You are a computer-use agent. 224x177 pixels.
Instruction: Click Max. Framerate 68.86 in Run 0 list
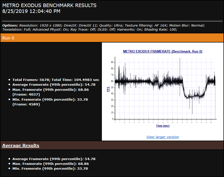[x=51, y=90]
